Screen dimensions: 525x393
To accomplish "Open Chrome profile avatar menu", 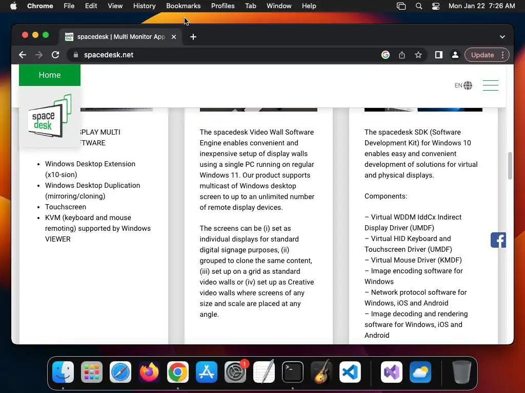I will [x=455, y=55].
